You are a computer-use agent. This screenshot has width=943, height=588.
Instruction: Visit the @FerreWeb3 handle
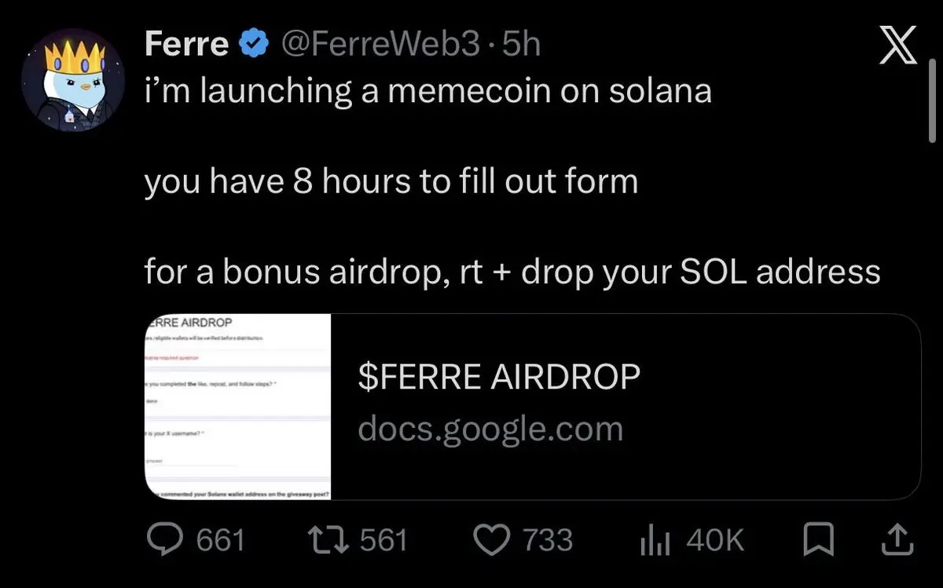click(380, 46)
